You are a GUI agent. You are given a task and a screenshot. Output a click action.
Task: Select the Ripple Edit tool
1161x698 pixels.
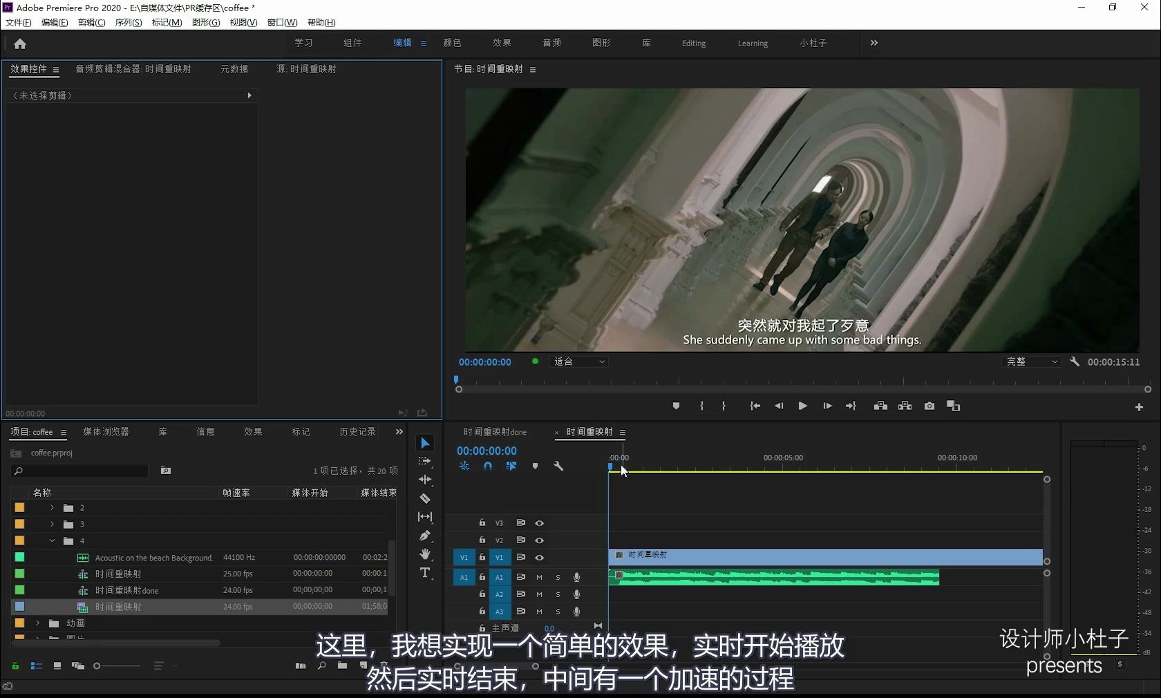point(425,480)
